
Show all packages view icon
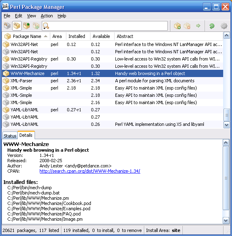tap(7, 26)
